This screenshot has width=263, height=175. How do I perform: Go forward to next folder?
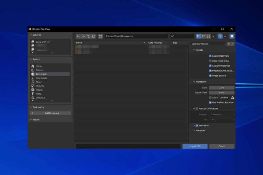click(x=83, y=36)
